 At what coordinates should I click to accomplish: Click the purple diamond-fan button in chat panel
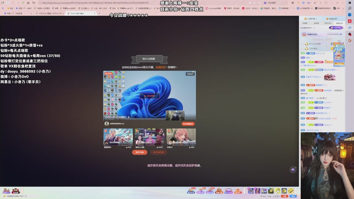point(336,28)
